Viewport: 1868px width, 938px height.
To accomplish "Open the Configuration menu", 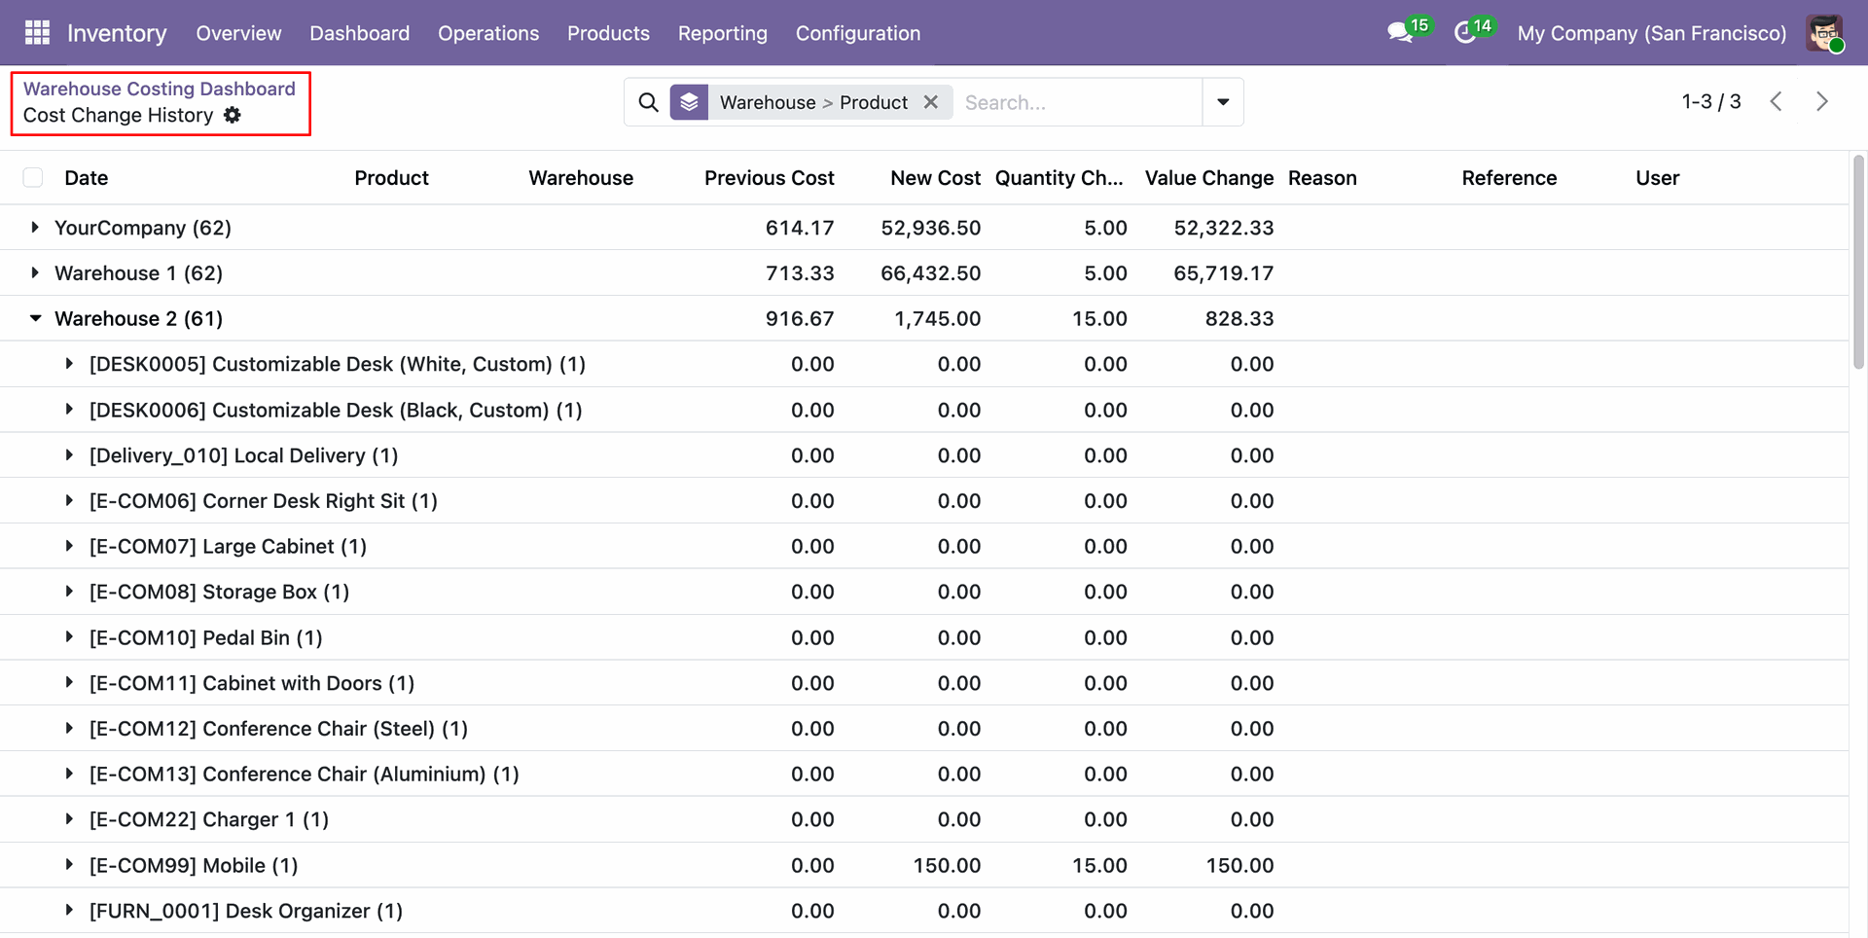I will click(x=858, y=33).
